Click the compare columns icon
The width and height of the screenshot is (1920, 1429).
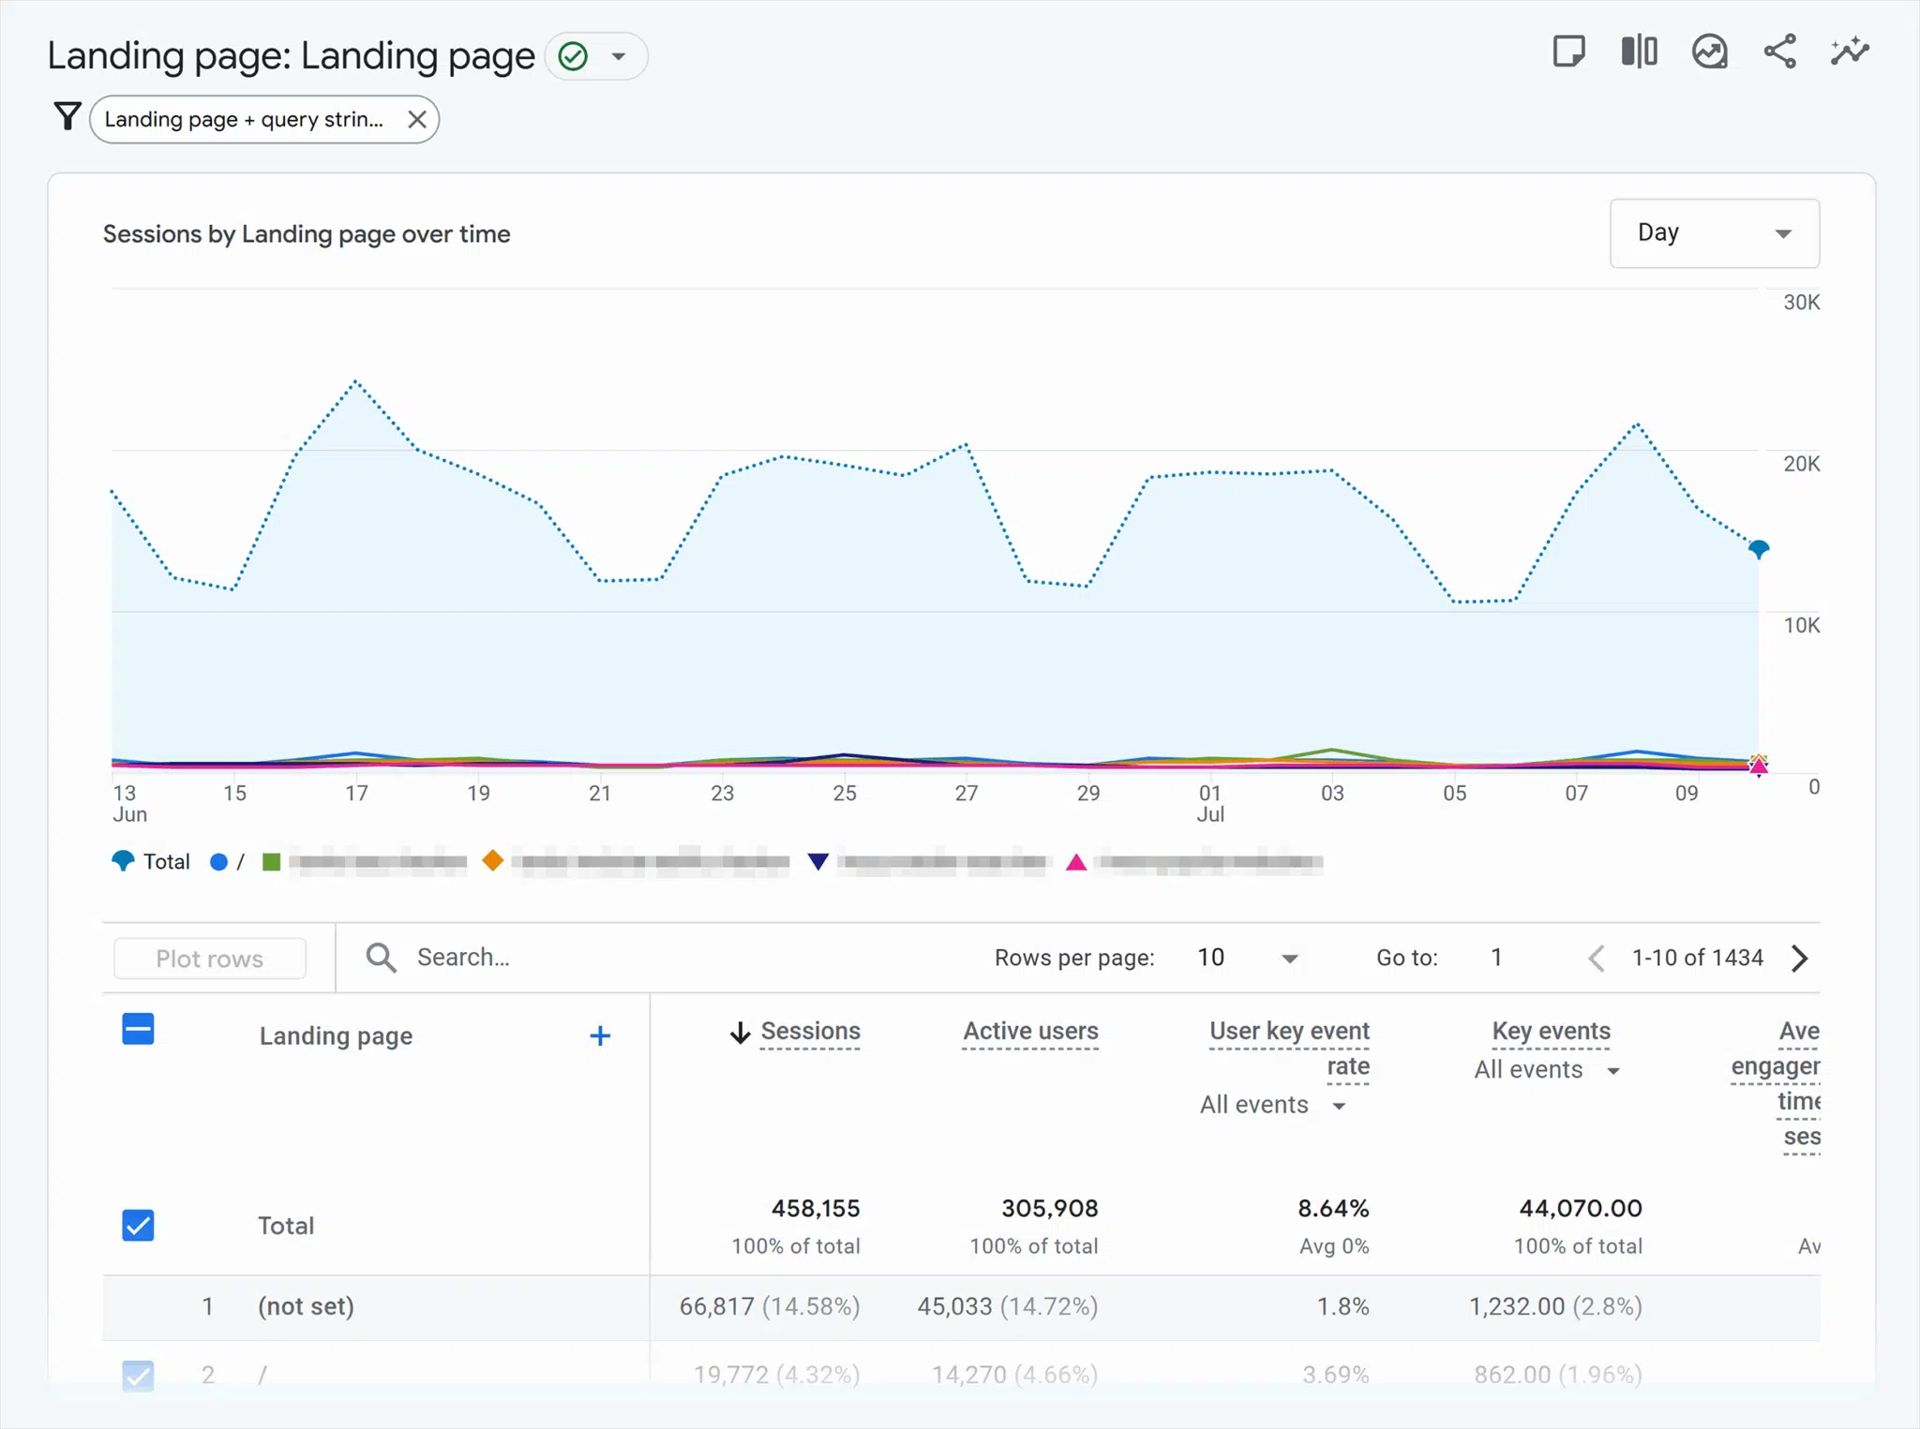point(1639,52)
